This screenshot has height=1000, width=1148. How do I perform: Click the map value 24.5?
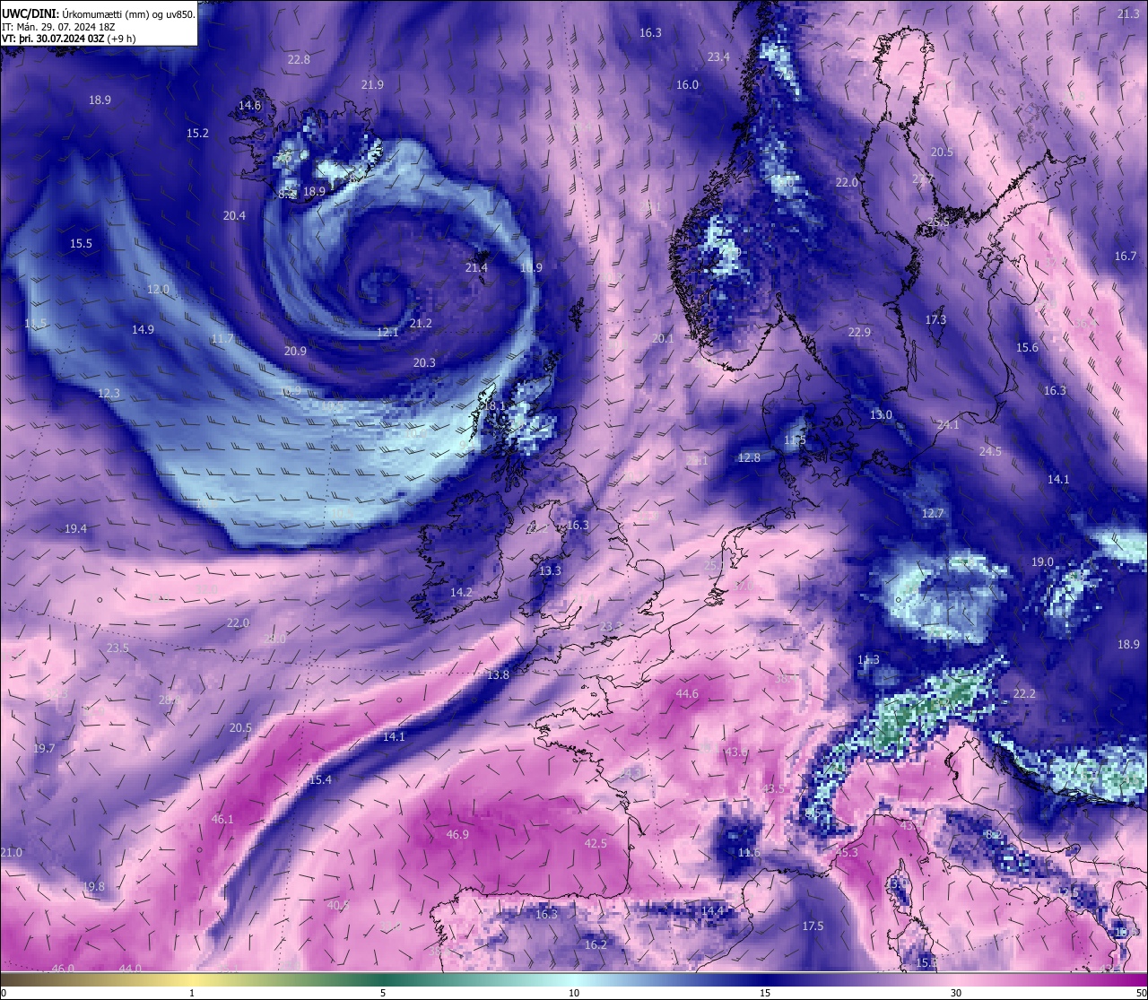point(990,452)
